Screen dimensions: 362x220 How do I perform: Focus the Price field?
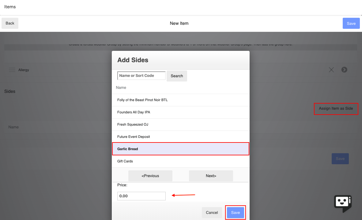pyautogui.click(x=141, y=196)
